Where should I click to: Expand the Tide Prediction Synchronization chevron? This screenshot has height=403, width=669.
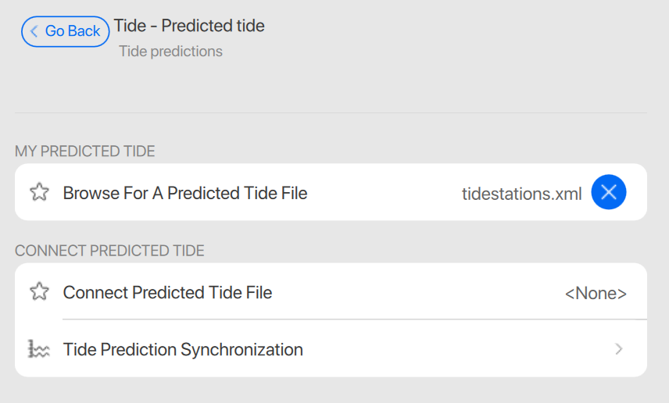619,349
